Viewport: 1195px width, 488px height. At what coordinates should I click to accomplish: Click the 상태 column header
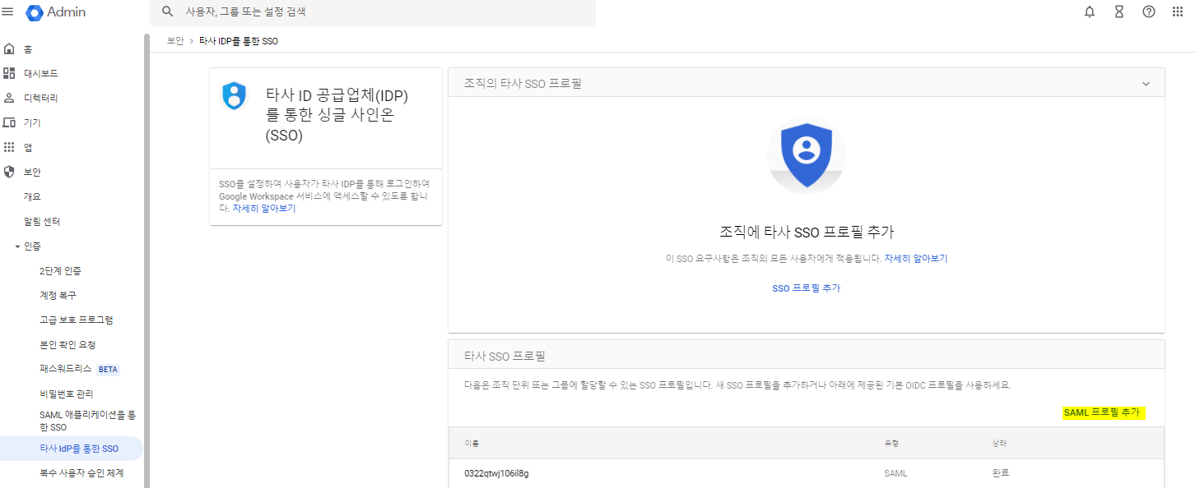pos(1000,443)
